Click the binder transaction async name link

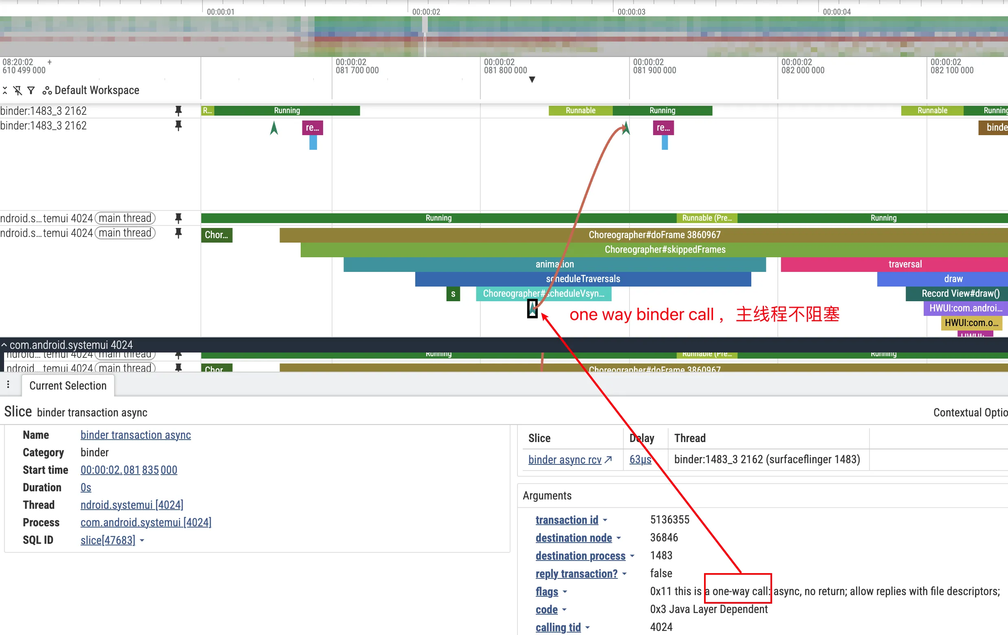click(x=136, y=435)
